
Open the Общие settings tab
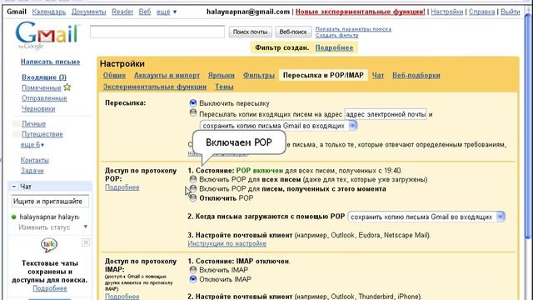[x=114, y=76]
